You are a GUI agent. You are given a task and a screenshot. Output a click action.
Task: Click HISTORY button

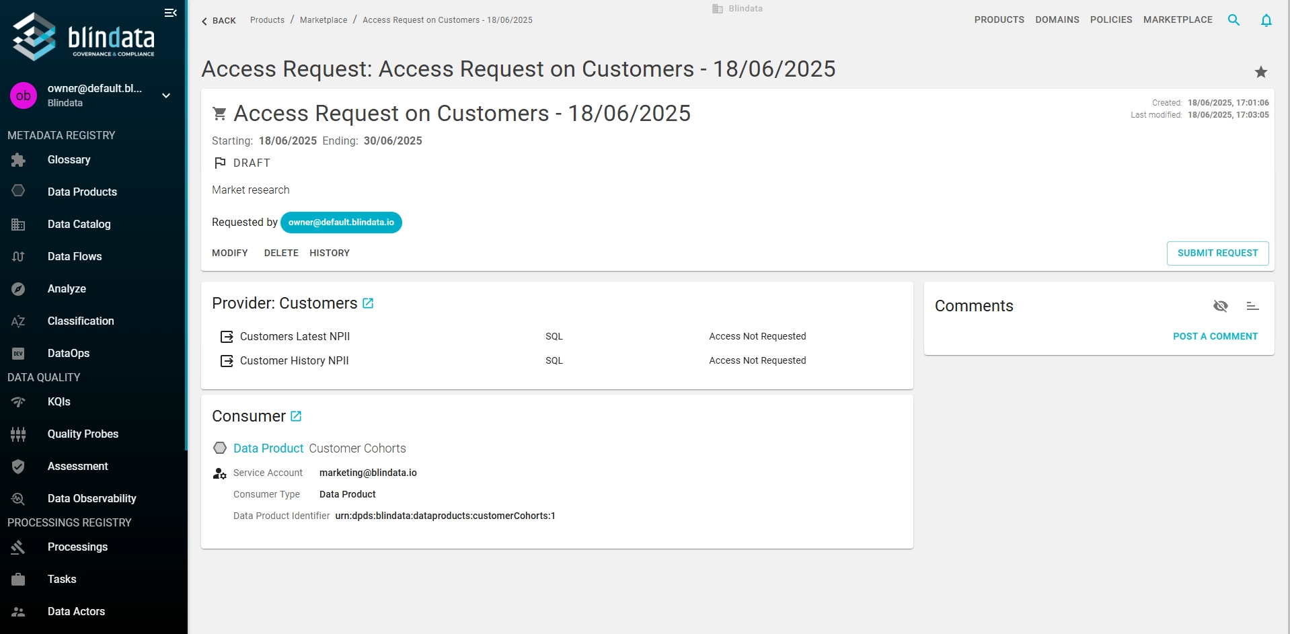330,253
